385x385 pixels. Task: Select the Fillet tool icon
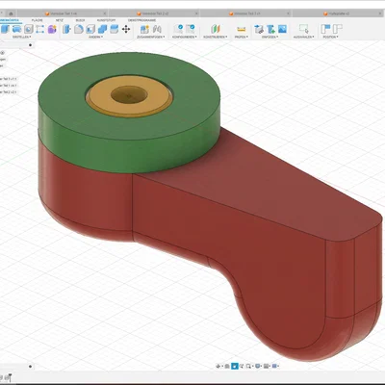[78, 29]
